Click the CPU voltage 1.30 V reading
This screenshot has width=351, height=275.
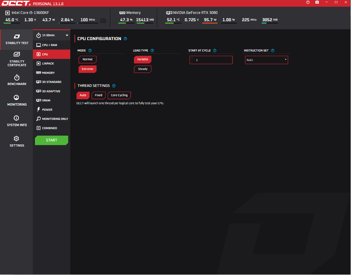coord(30,20)
